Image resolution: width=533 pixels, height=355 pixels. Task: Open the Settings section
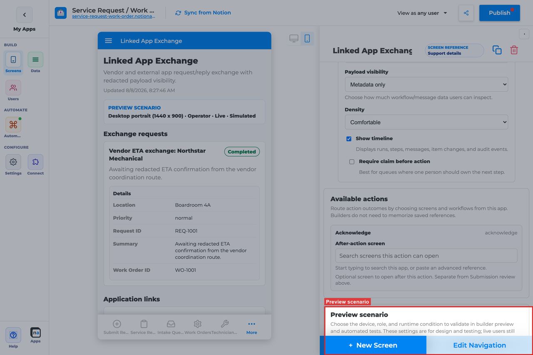(13, 165)
